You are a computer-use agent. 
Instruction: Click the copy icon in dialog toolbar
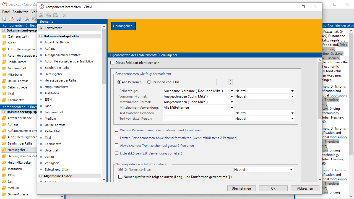coord(48,15)
